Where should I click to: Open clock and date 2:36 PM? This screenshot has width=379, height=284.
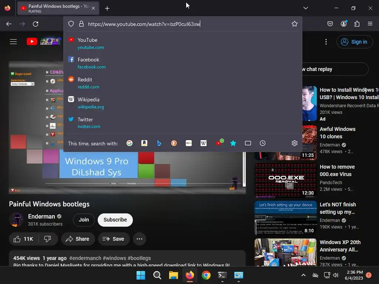[x=354, y=275]
